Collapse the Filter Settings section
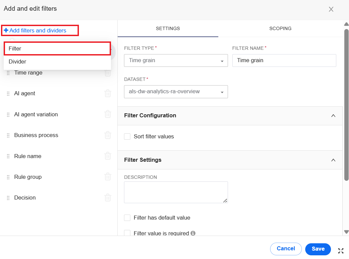Screen dimensions: 349x259 click(333, 160)
